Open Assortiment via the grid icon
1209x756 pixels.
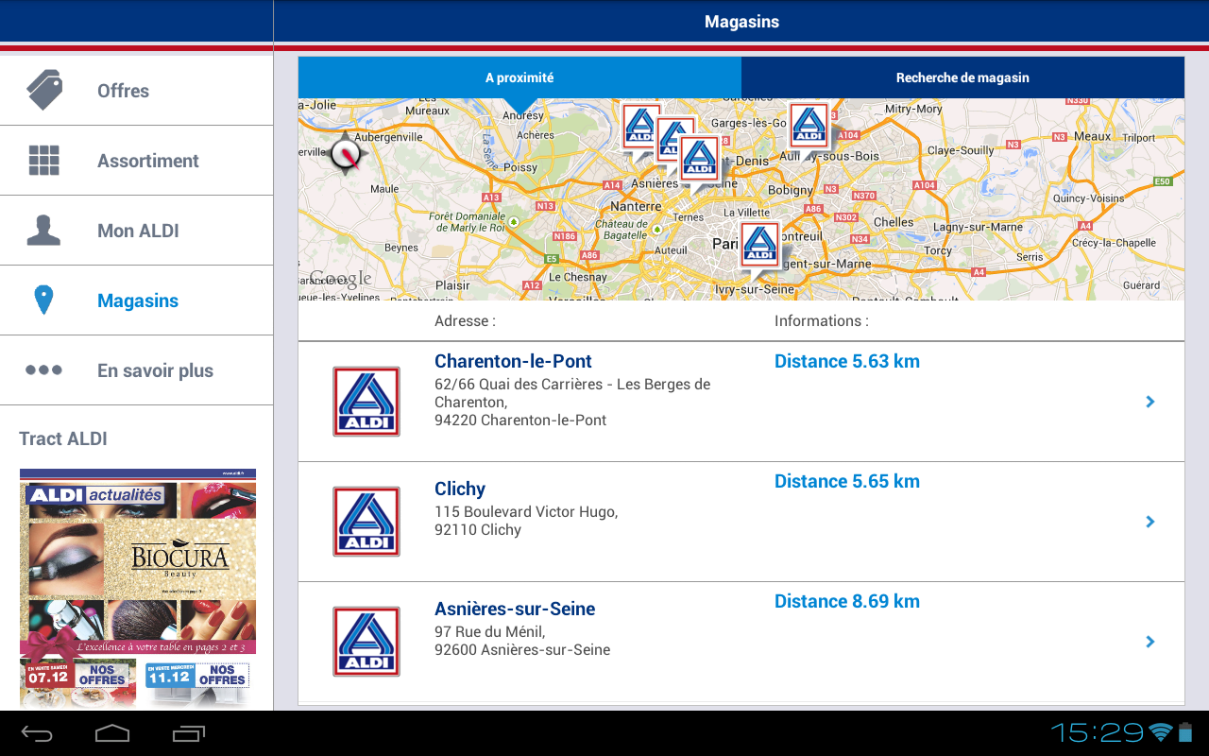pyautogui.click(x=44, y=160)
